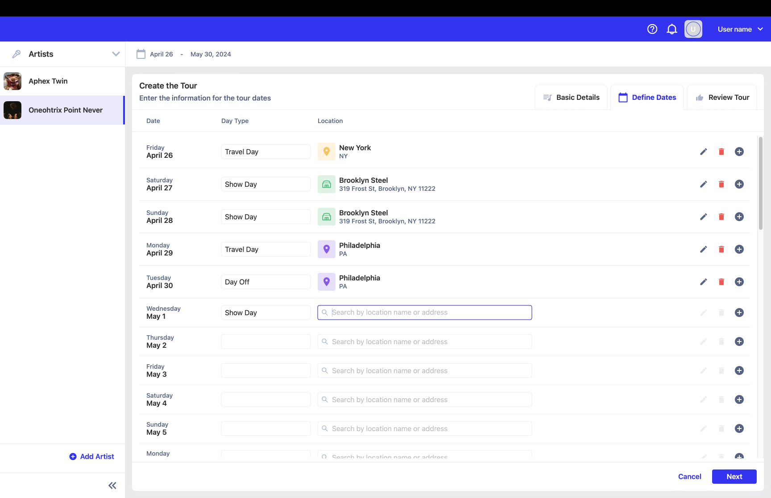Open empty Day Type dropdown for May 2
The image size is (771, 498).
pos(265,342)
